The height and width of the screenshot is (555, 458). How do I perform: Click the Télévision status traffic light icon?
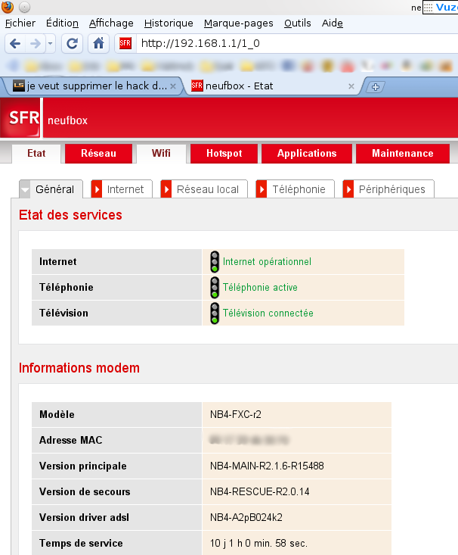tap(215, 313)
